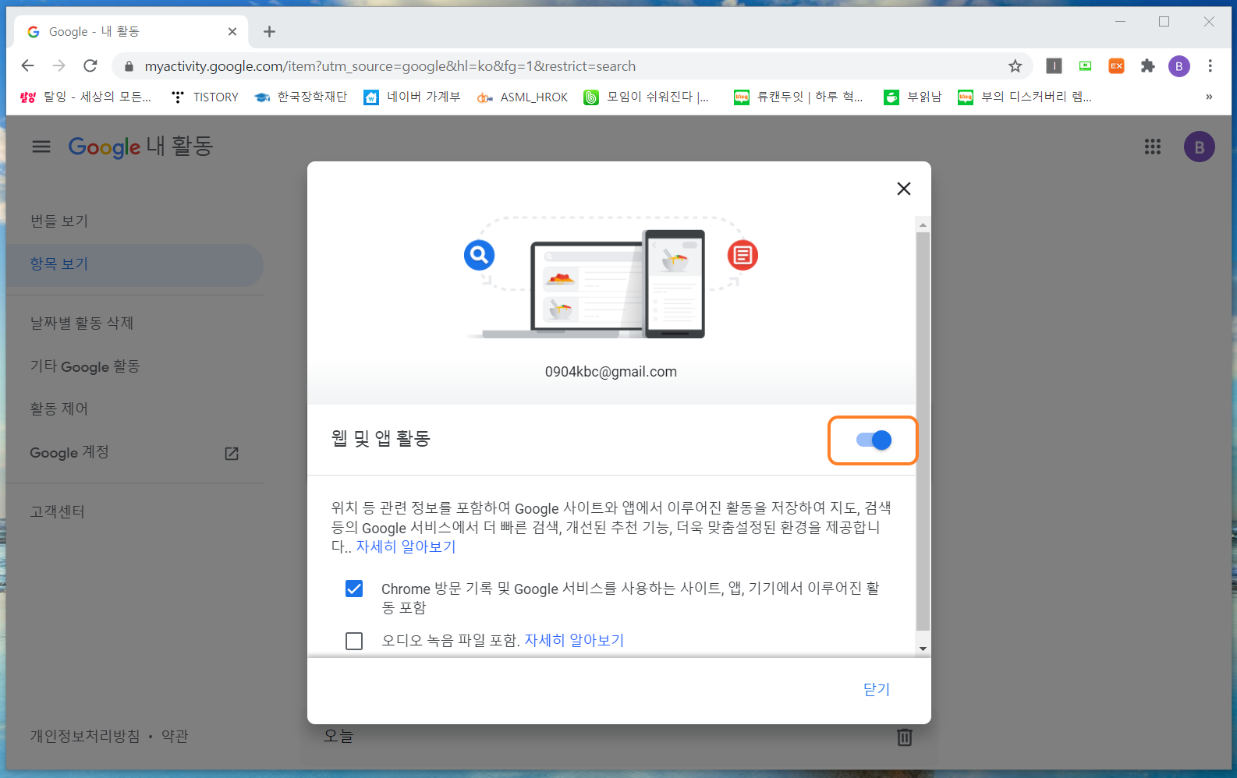Open the 한국장학재단 bookmark

pyautogui.click(x=301, y=97)
